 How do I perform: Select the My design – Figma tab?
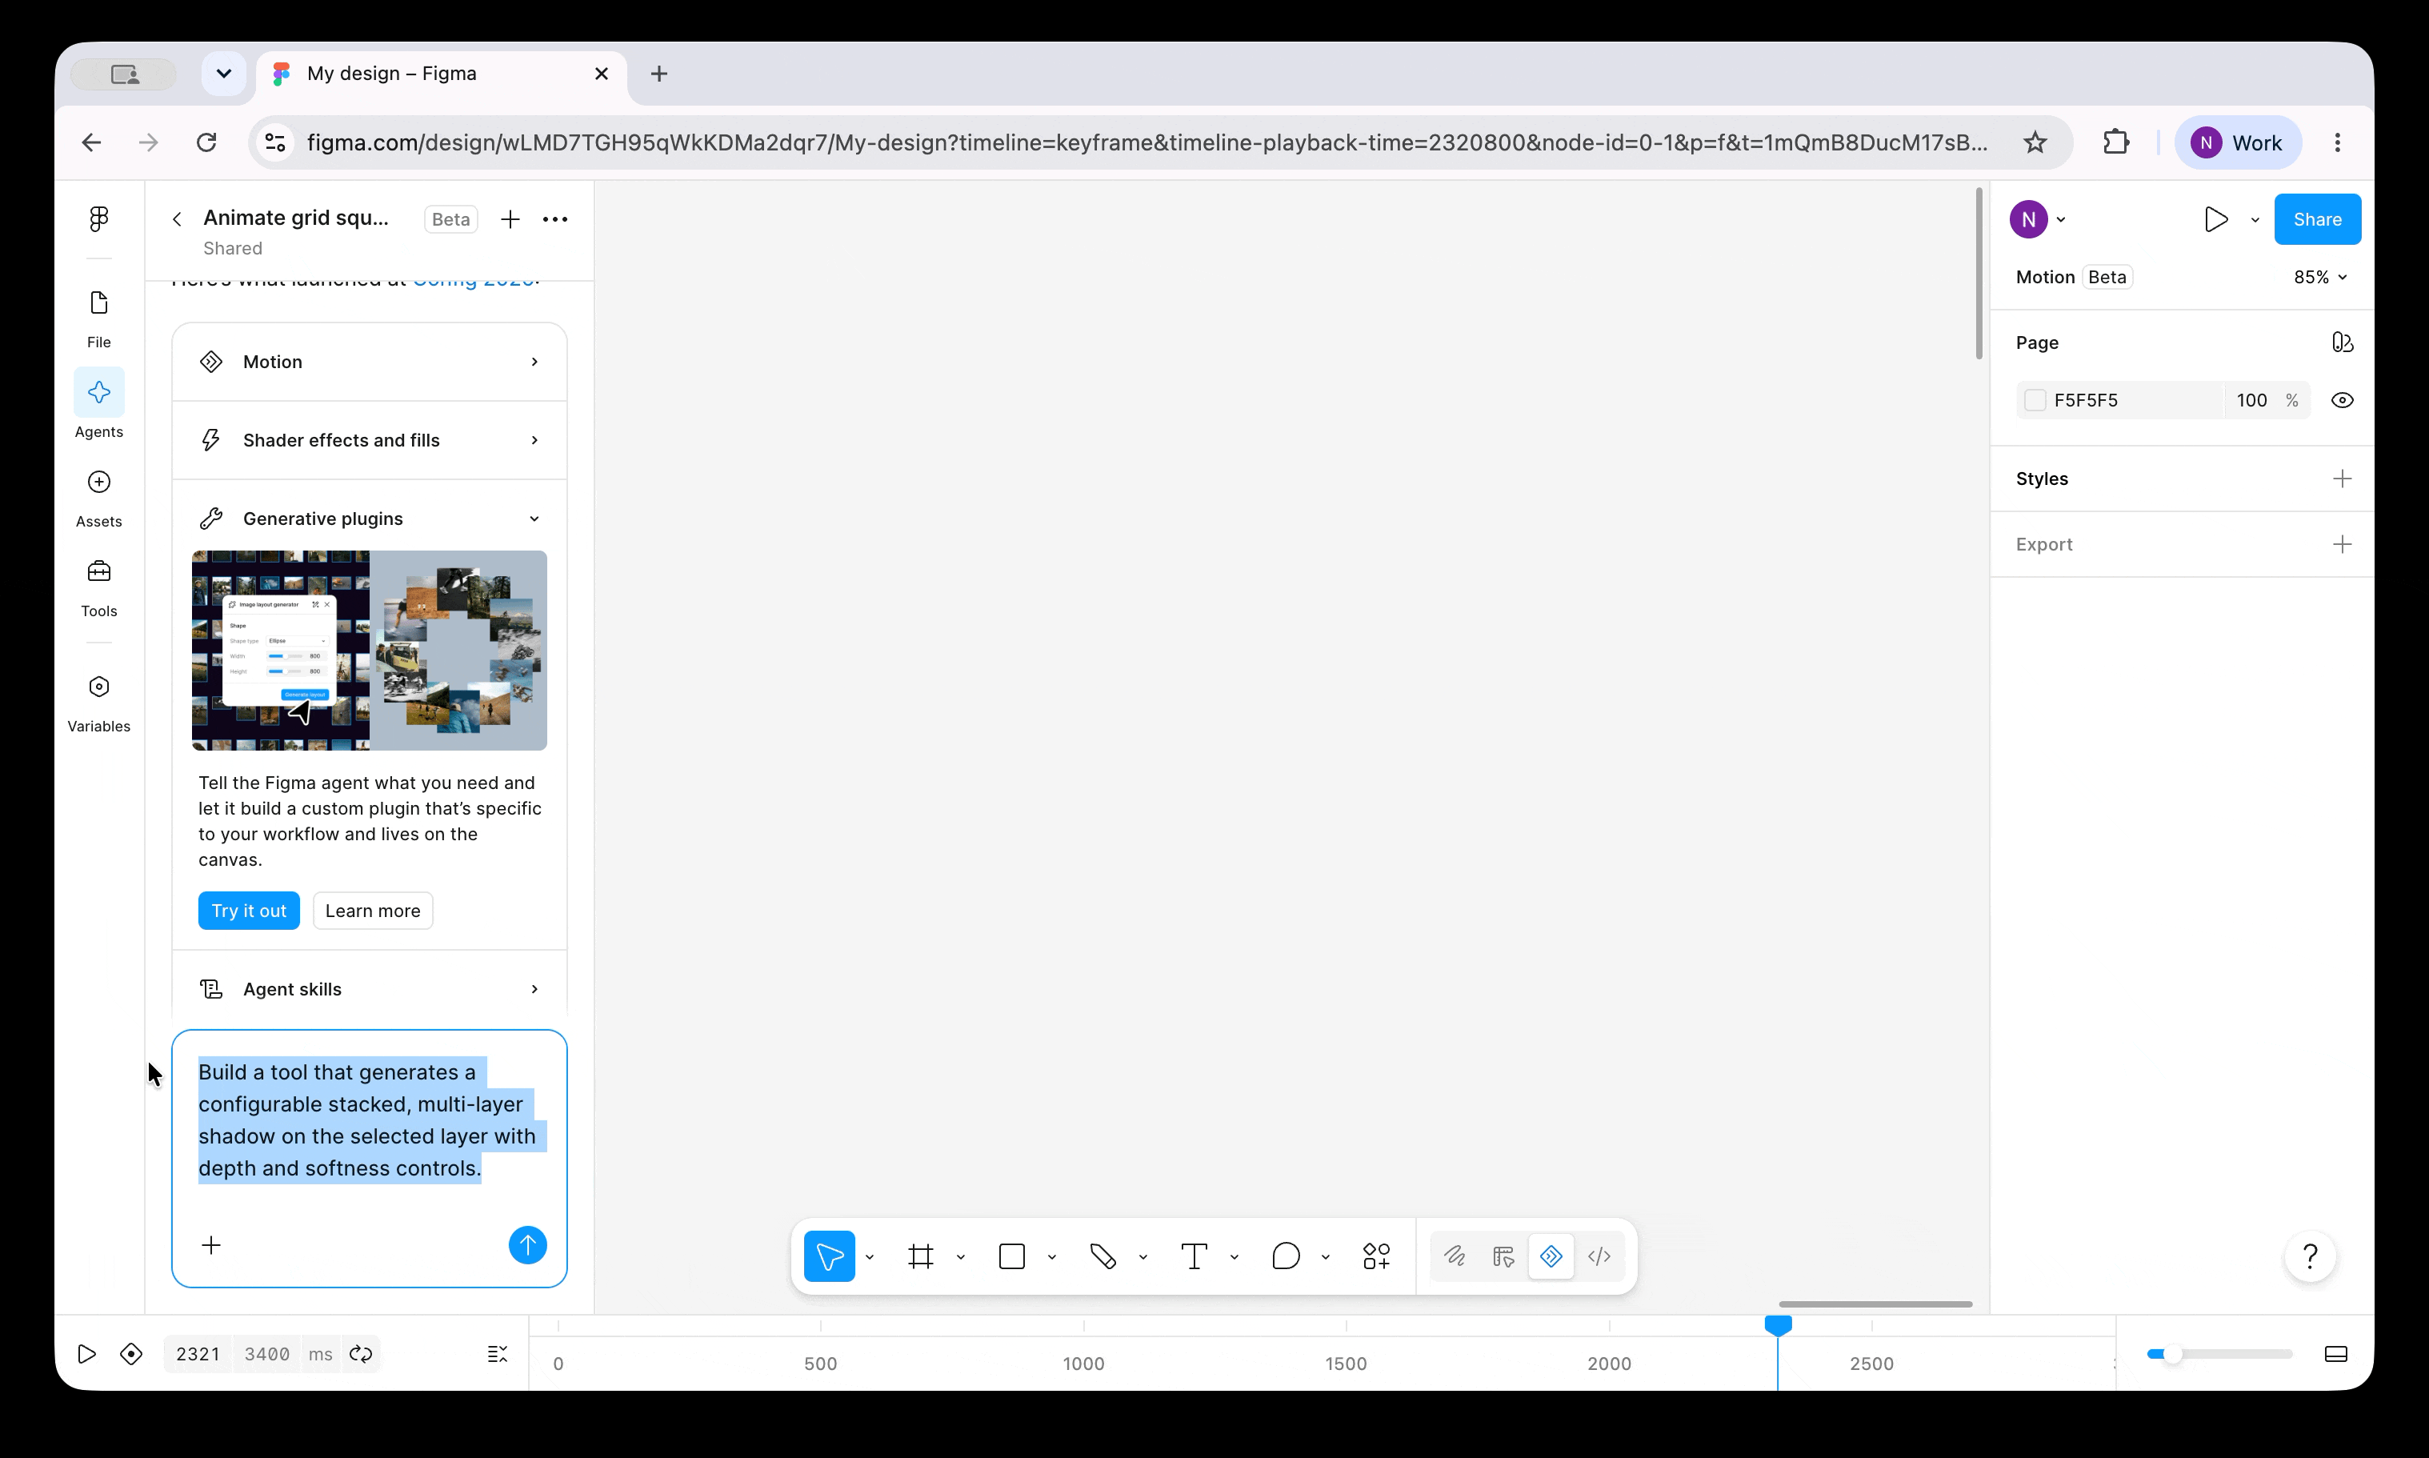coord(441,74)
